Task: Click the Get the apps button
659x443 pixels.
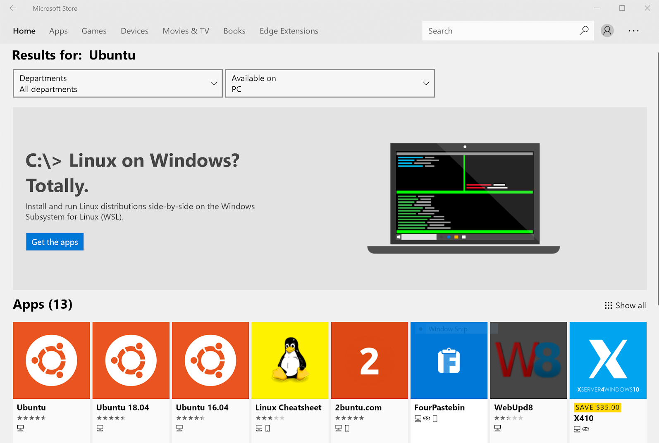Action: coord(55,242)
